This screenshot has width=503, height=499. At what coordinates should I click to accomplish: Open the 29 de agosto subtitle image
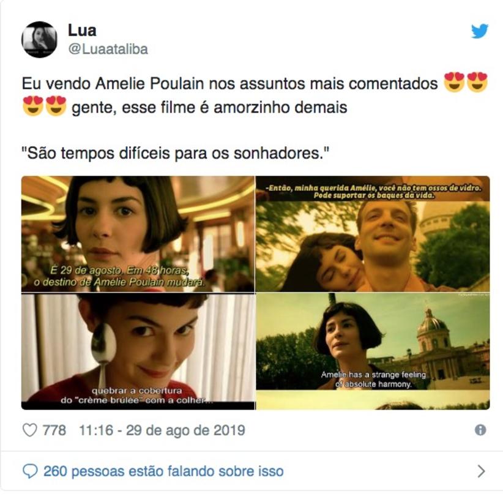coord(138,234)
